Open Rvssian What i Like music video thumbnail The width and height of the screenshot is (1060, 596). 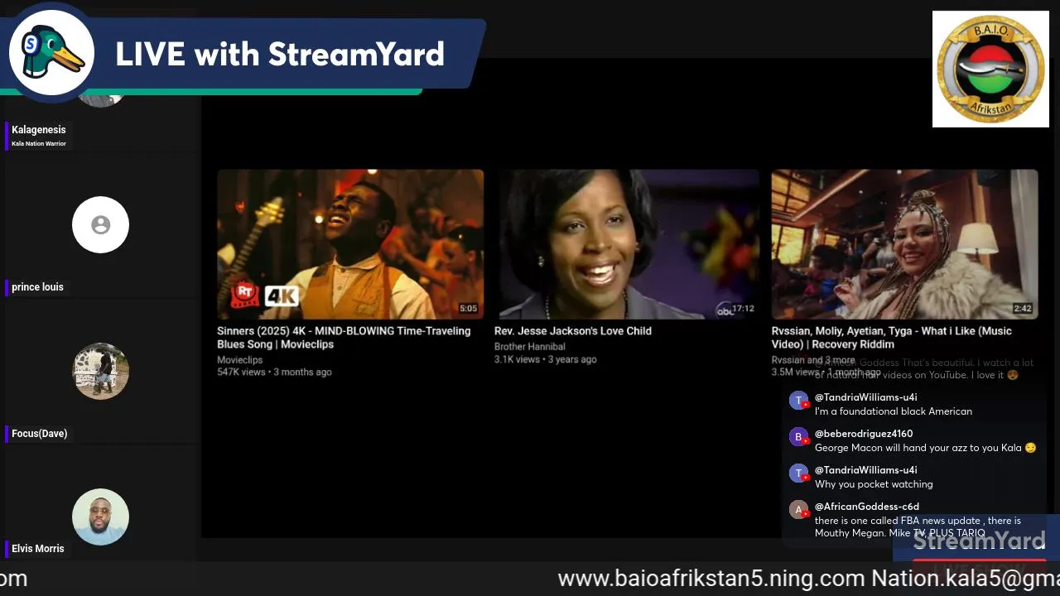pyautogui.click(x=904, y=244)
